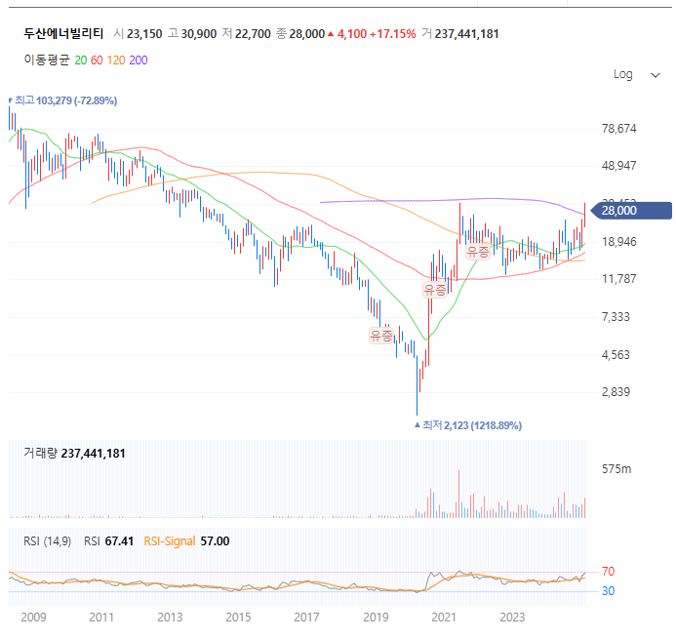The height and width of the screenshot is (639, 676).
Task: Click the 575m volume axis label
Action: 616,469
